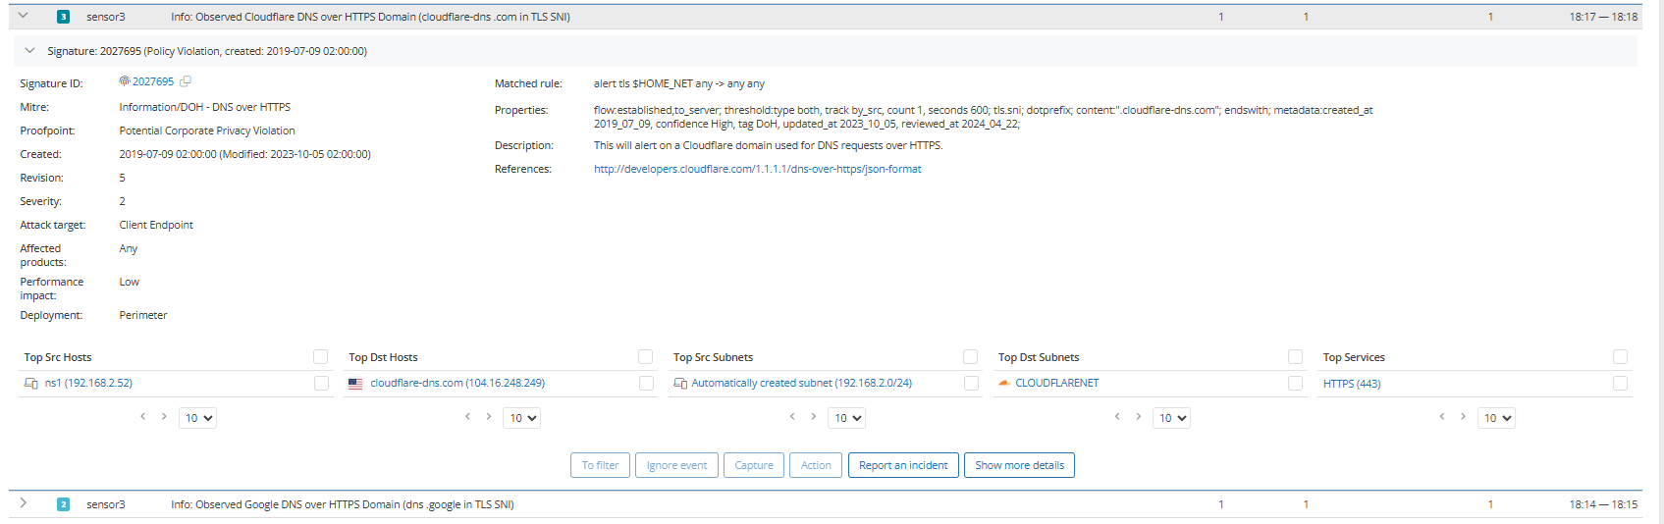Open the HTTPS (443) service link
This screenshot has height=524, width=1664.
point(1351,384)
